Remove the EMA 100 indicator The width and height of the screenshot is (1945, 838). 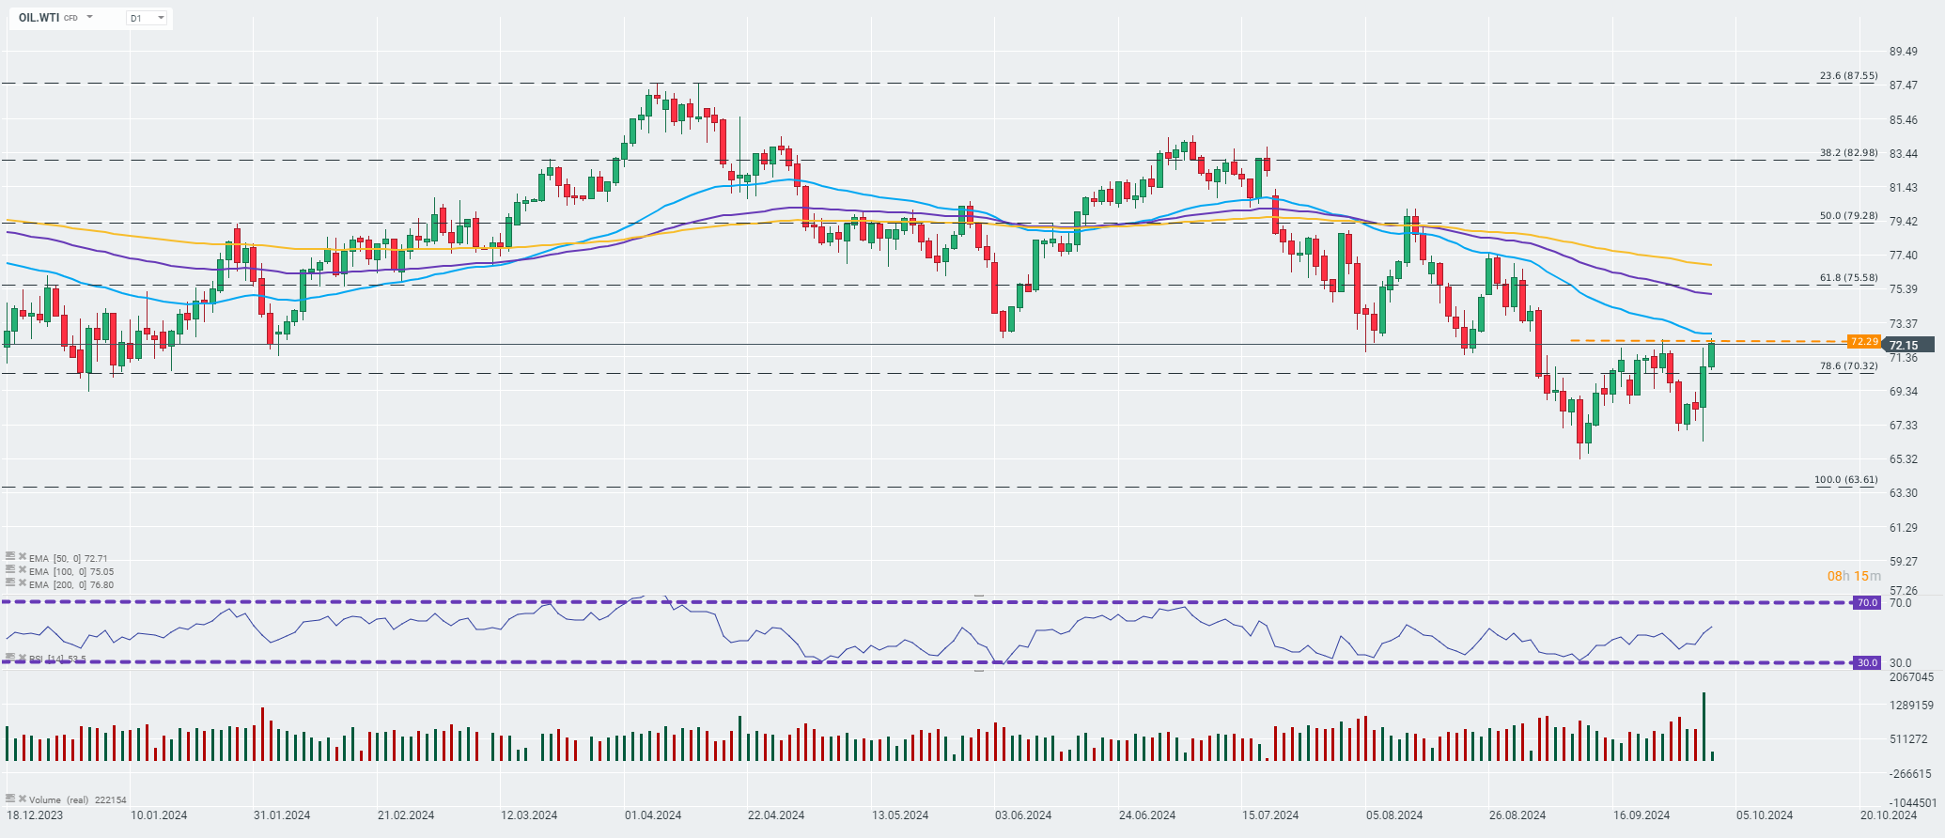22,570
